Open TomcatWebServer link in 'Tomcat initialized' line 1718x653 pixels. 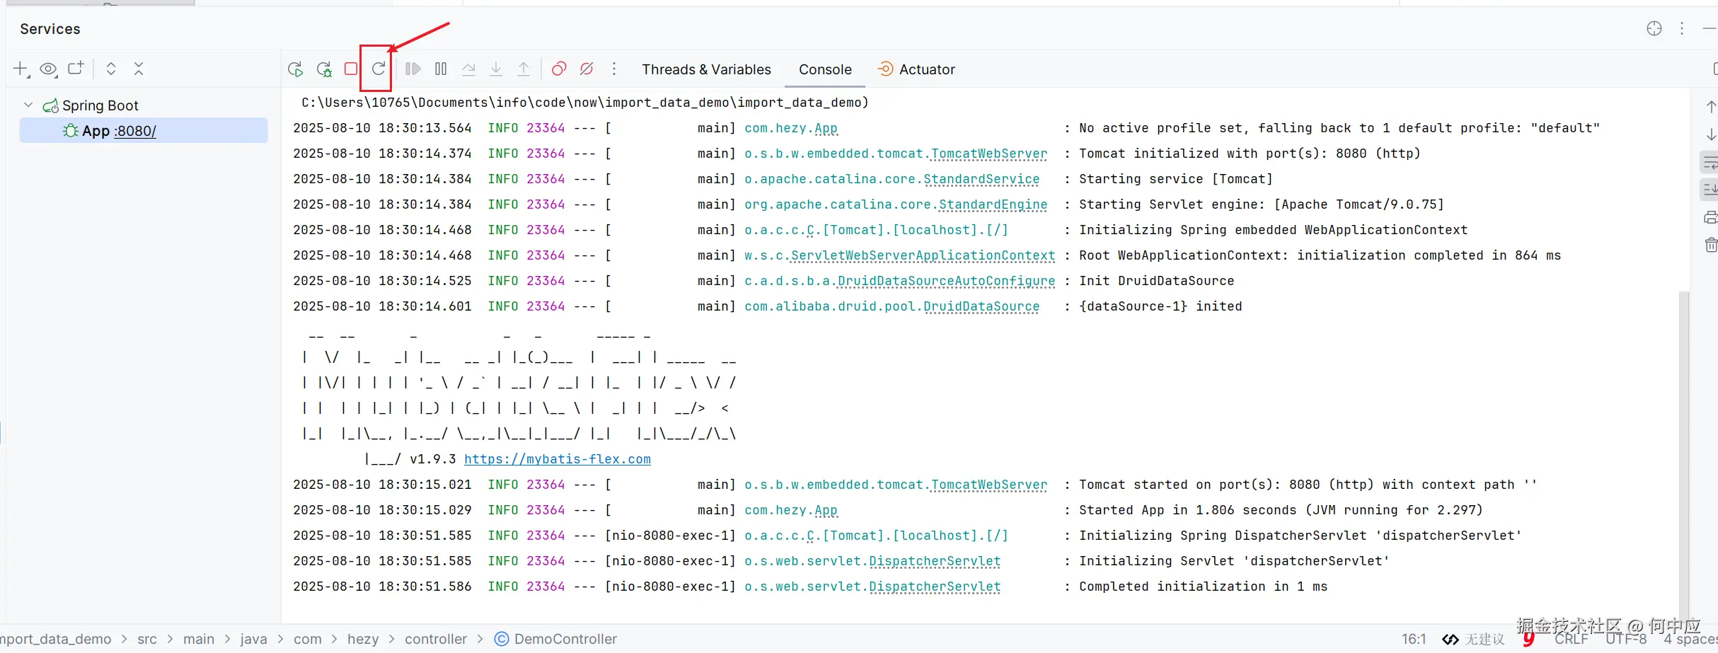989,154
